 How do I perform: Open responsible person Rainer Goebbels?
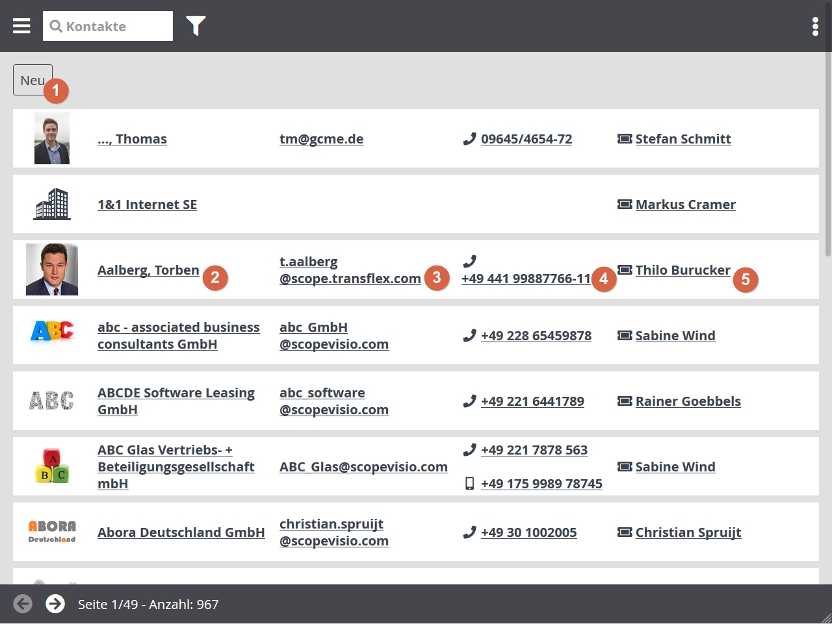(688, 401)
